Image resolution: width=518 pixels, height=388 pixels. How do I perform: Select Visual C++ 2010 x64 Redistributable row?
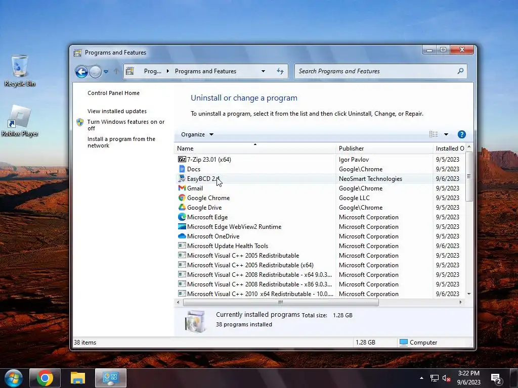[x=320, y=294]
